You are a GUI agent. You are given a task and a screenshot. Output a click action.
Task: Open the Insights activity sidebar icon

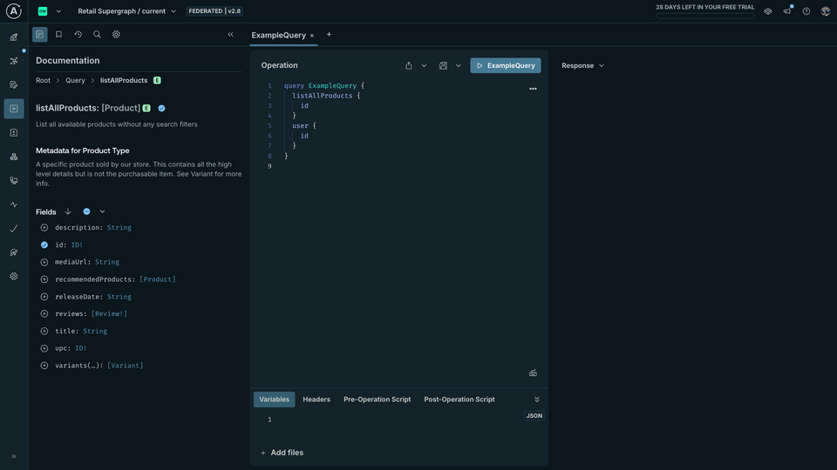click(14, 205)
